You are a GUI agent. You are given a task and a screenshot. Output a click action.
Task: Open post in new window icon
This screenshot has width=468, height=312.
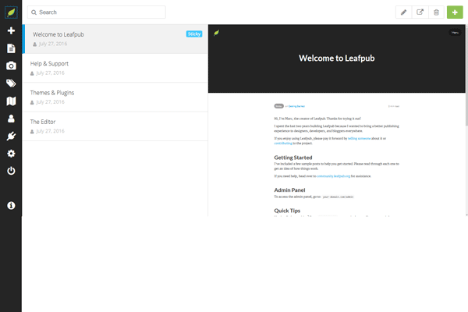(x=420, y=12)
